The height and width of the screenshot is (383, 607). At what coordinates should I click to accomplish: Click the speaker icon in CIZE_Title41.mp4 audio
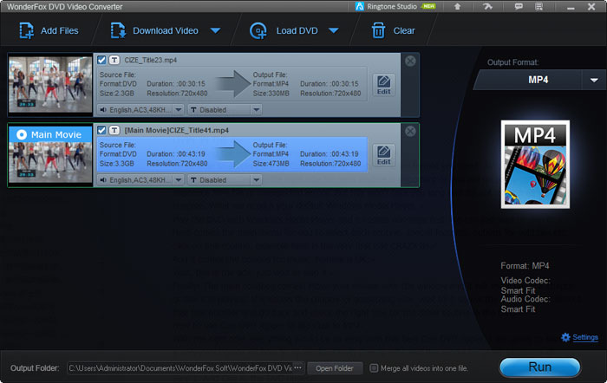pyautogui.click(x=103, y=180)
